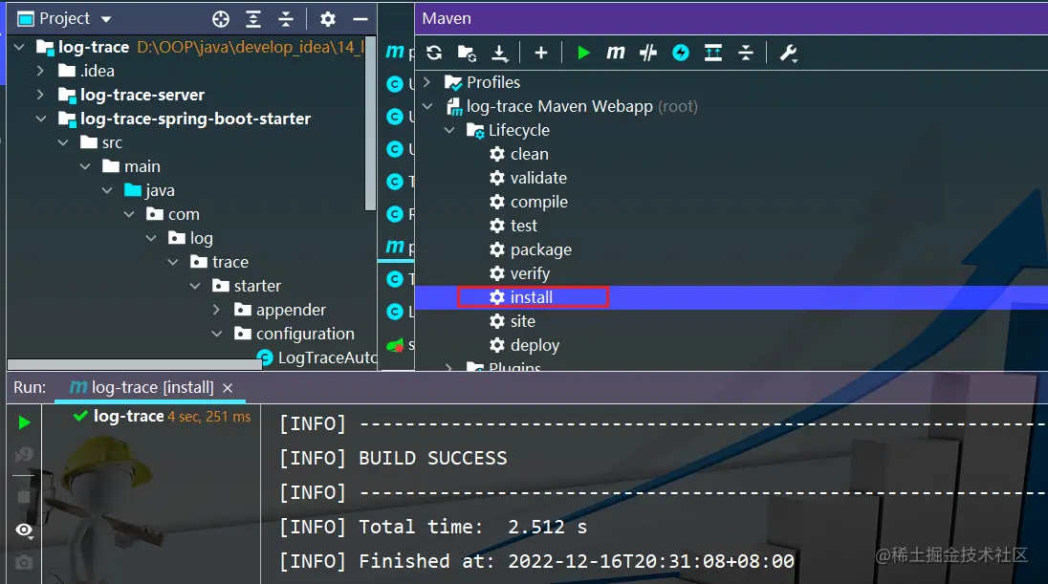Screen dimensions: 1048x584
Task: Expand the appender package
Action: [216, 310]
